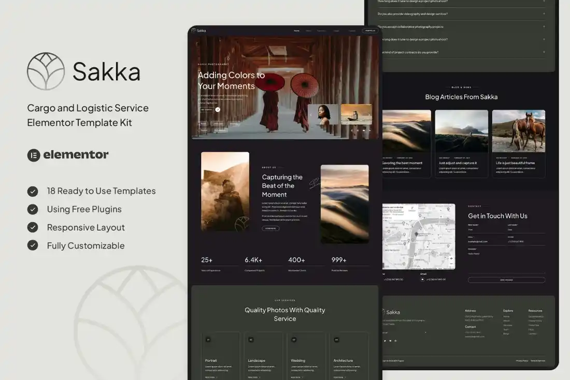
Task: Click the Elementor logo icon
Action: [34, 155]
